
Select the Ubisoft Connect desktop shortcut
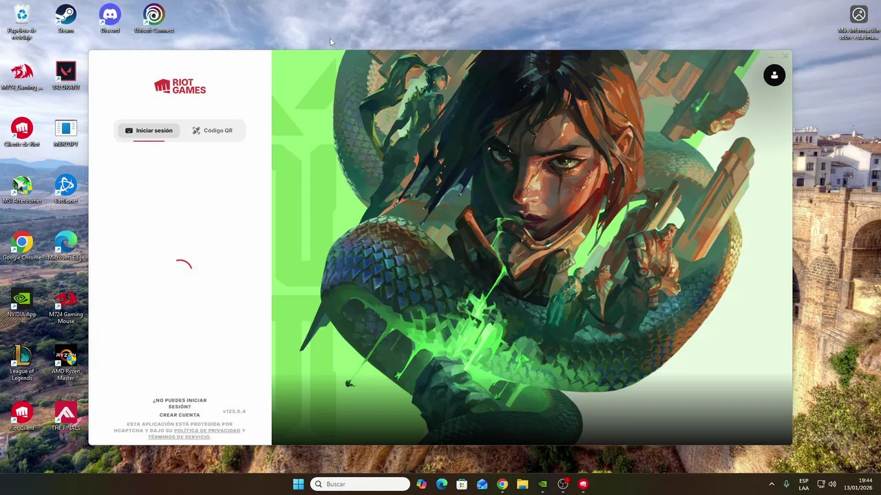pos(154,19)
